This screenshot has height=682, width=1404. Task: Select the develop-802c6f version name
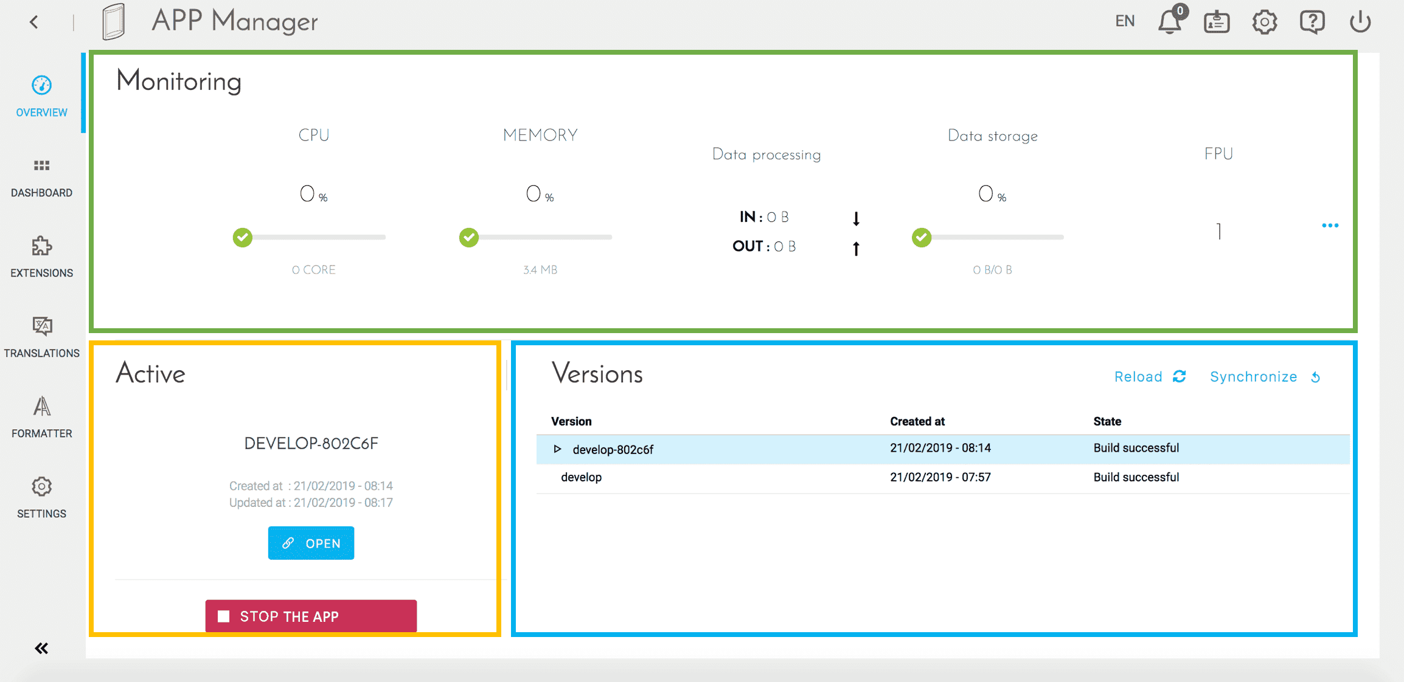tap(613, 449)
